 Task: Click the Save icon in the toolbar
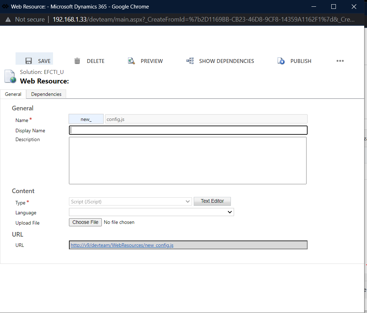28,61
